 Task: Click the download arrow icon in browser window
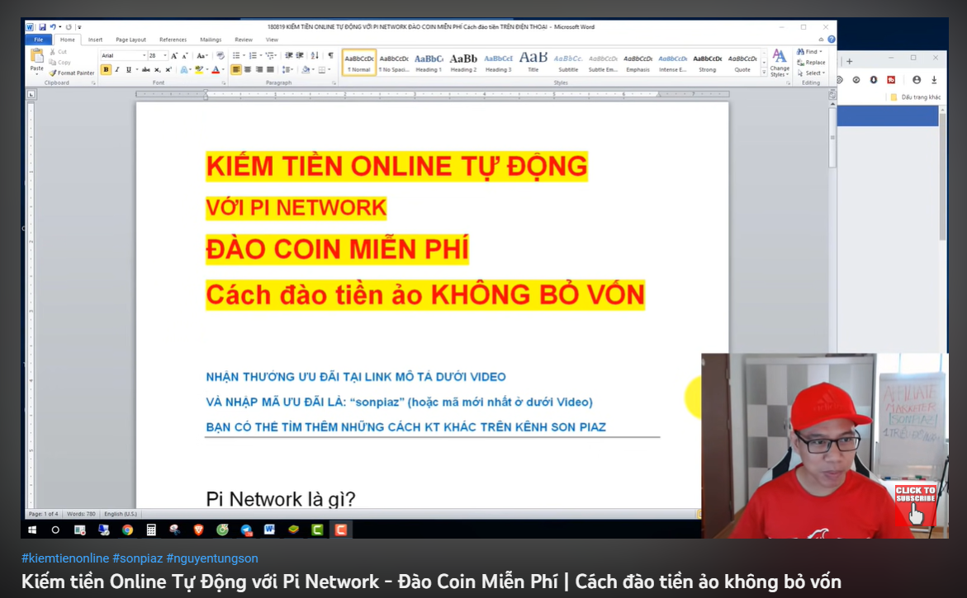click(x=934, y=80)
